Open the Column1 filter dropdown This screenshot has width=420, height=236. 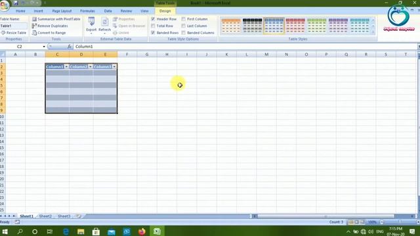point(66,67)
